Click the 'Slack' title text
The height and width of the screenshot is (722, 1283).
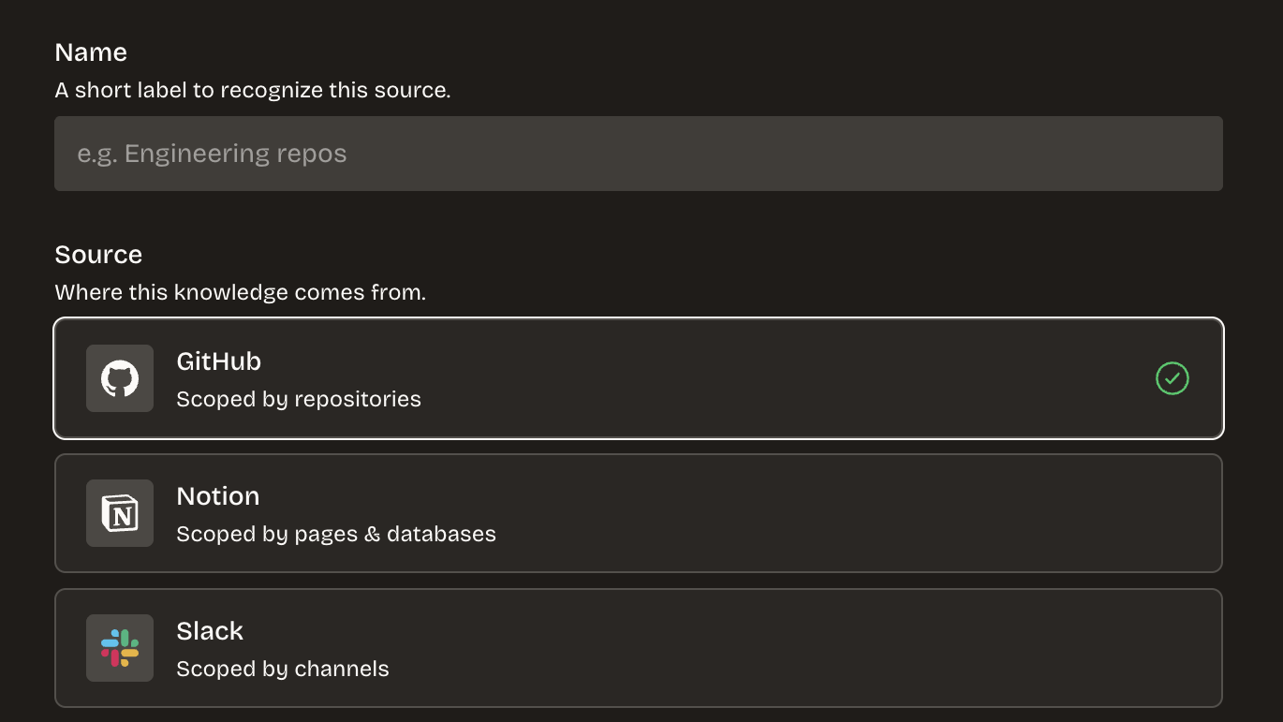pos(210,631)
